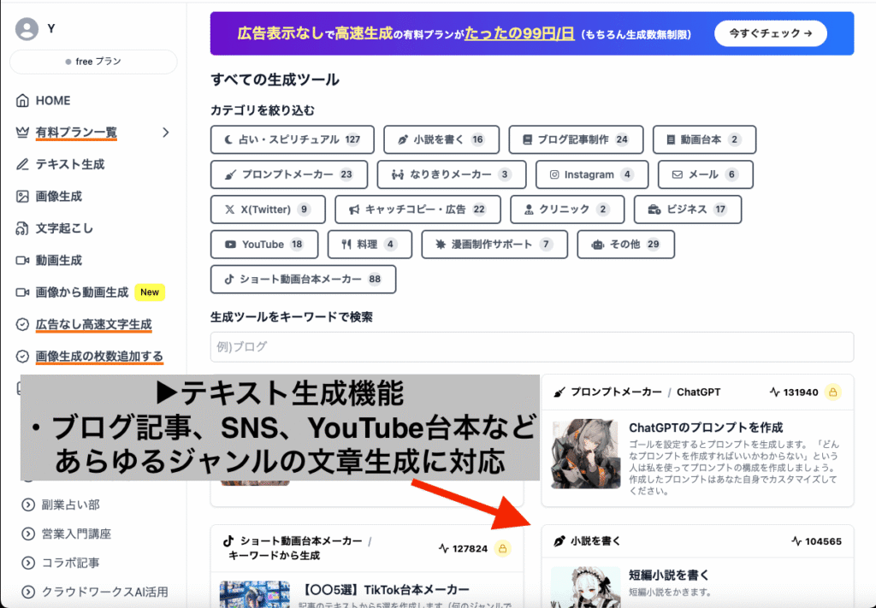Select 料理 category
The width and height of the screenshot is (876, 608).
(x=370, y=245)
